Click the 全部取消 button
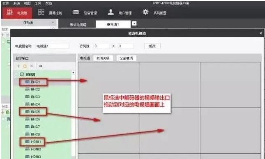This screenshot has width=265, height=159. (x=126, y=58)
